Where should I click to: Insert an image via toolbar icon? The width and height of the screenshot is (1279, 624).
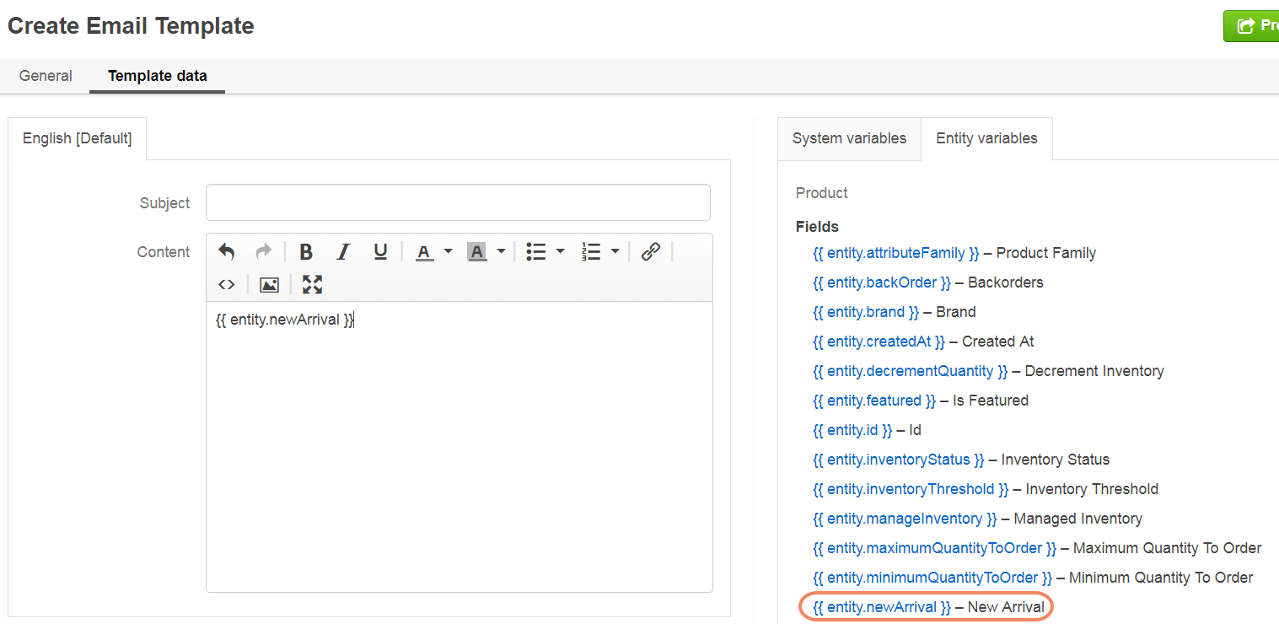(269, 284)
